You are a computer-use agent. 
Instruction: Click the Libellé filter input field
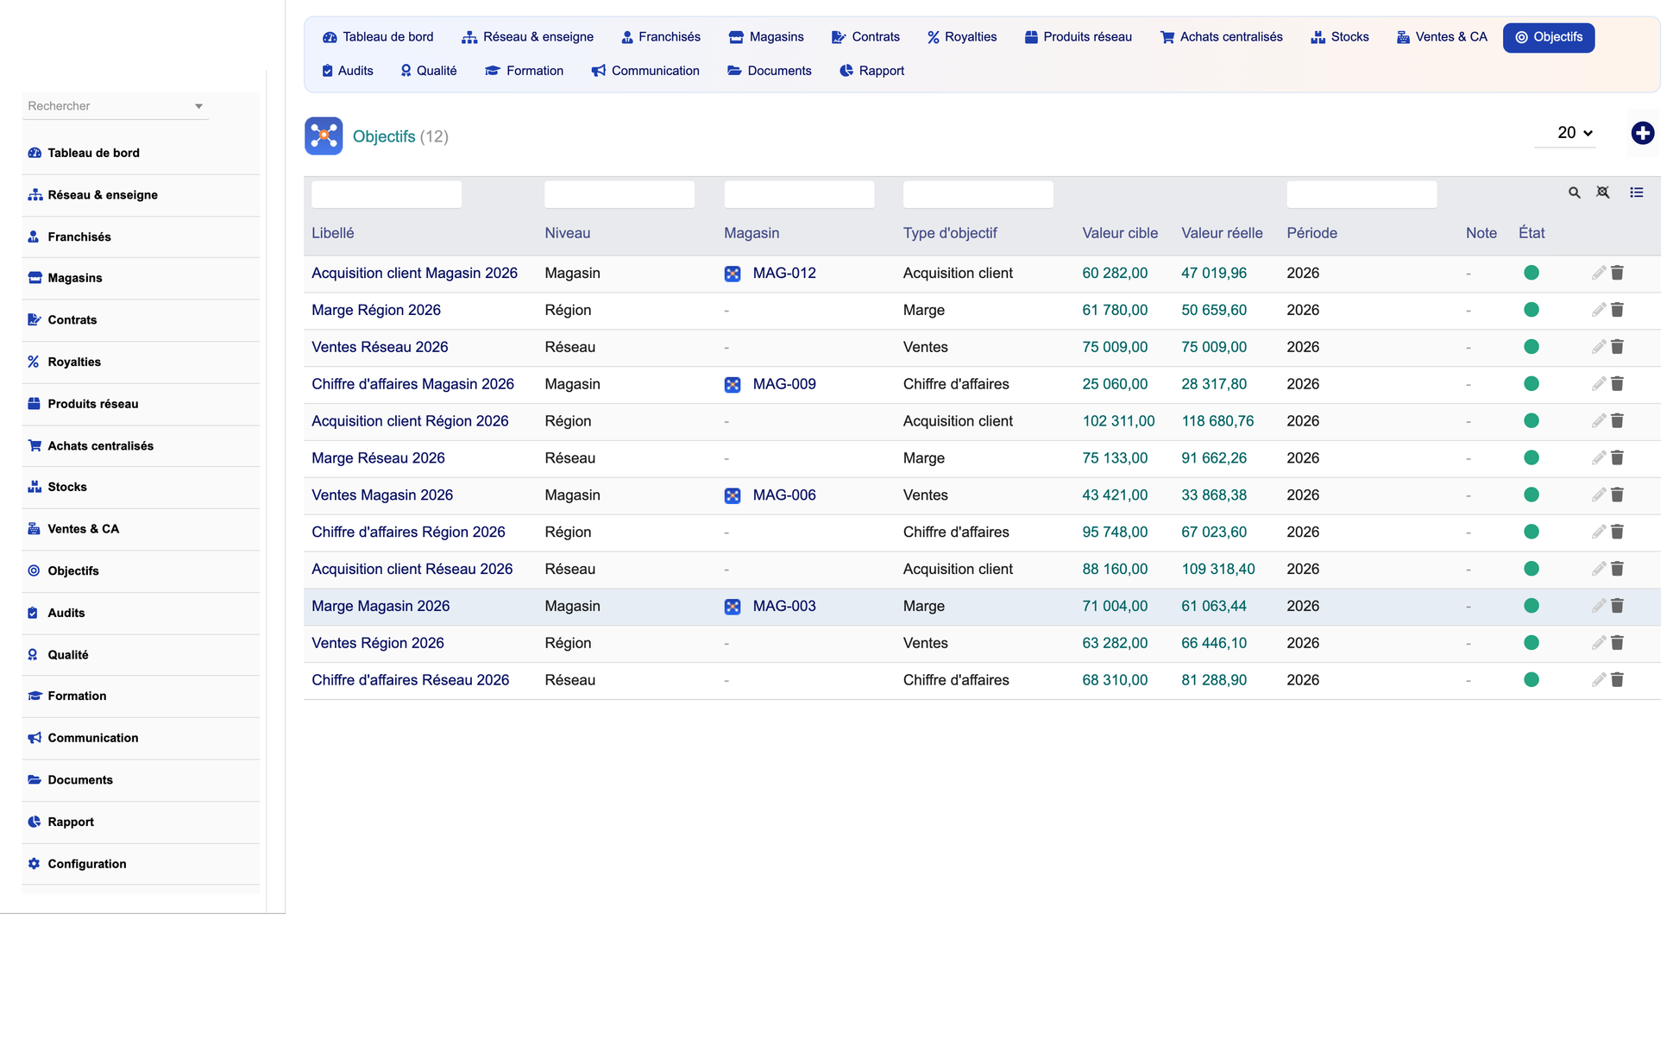click(x=387, y=194)
